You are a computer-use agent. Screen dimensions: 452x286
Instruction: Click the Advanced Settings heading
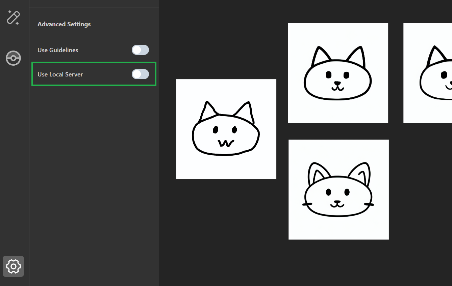pyautogui.click(x=64, y=24)
